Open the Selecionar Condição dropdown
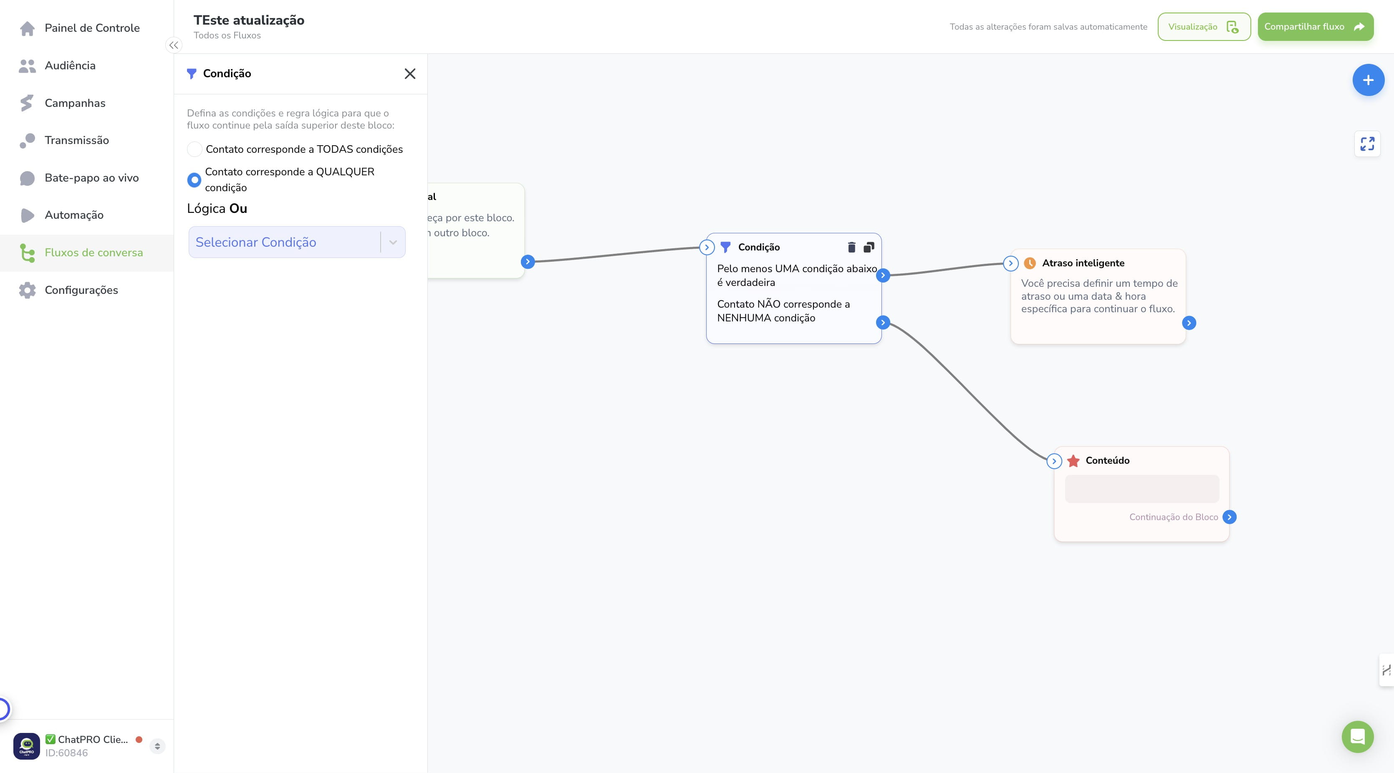The height and width of the screenshot is (773, 1394). click(297, 242)
